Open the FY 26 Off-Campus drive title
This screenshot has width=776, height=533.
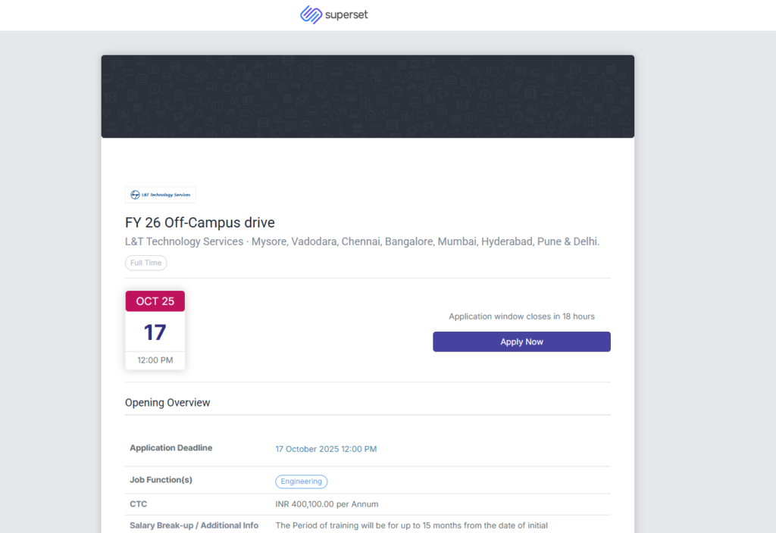click(200, 223)
